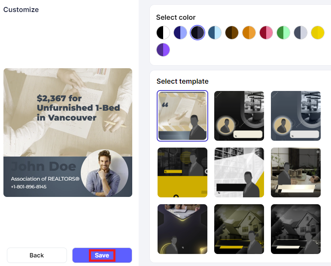Choose the navy and periwinkle color swatch

(x=180, y=33)
